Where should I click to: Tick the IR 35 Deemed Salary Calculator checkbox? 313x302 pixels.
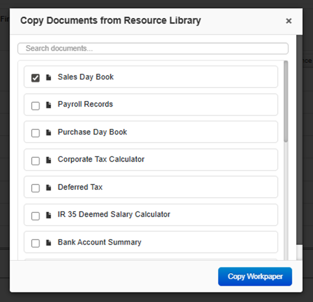pyautogui.click(x=35, y=216)
